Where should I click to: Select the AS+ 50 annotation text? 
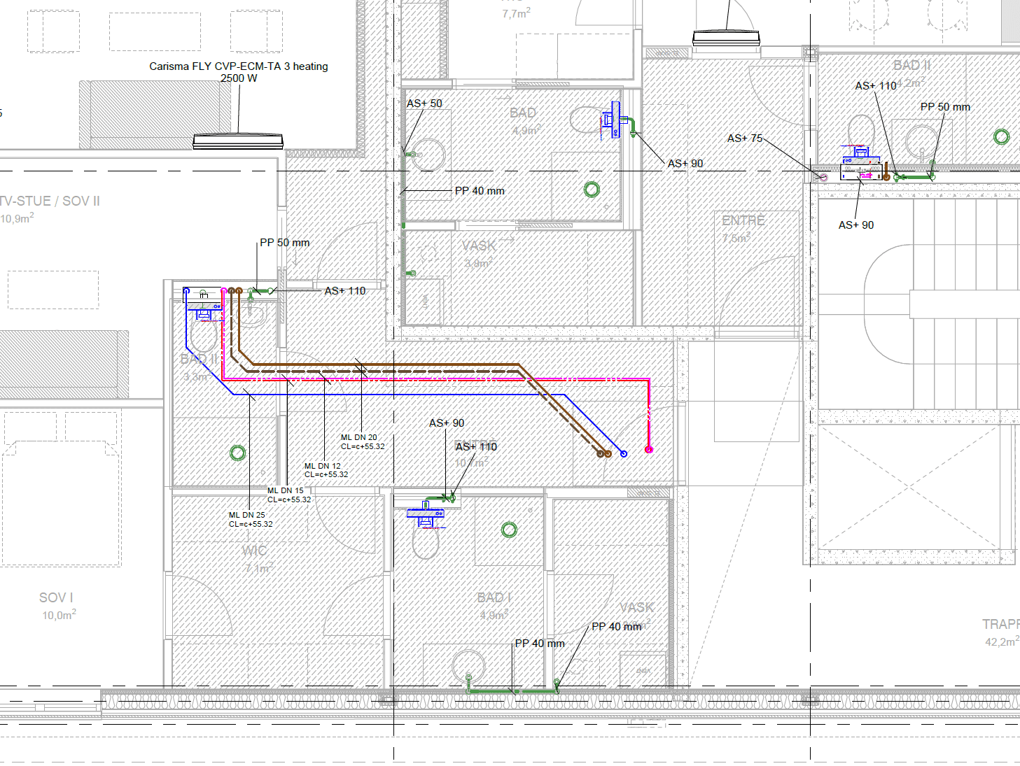coord(424,104)
